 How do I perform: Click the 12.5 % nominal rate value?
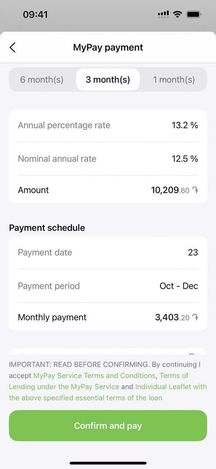(185, 159)
